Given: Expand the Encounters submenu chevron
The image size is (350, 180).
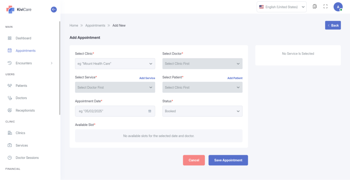Looking at the screenshot, I should tap(52, 63).
